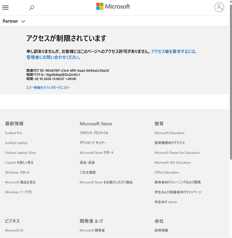
Task: Click the 教育 footer heading
Action: click(x=159, y=124)
